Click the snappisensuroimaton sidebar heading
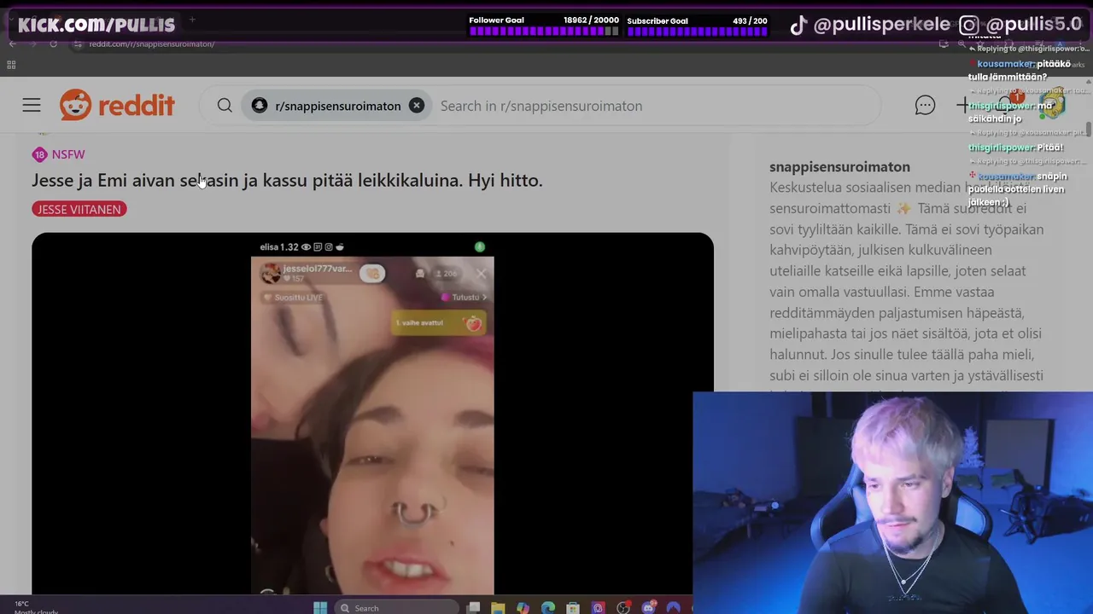 pos(839,167)
